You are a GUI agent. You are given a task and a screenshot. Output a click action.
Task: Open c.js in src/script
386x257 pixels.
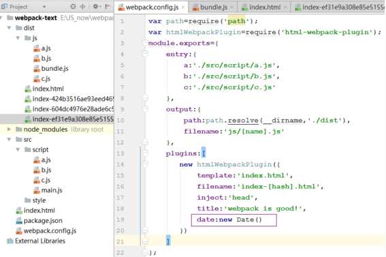pyautogui.click(x=46, y=180)
